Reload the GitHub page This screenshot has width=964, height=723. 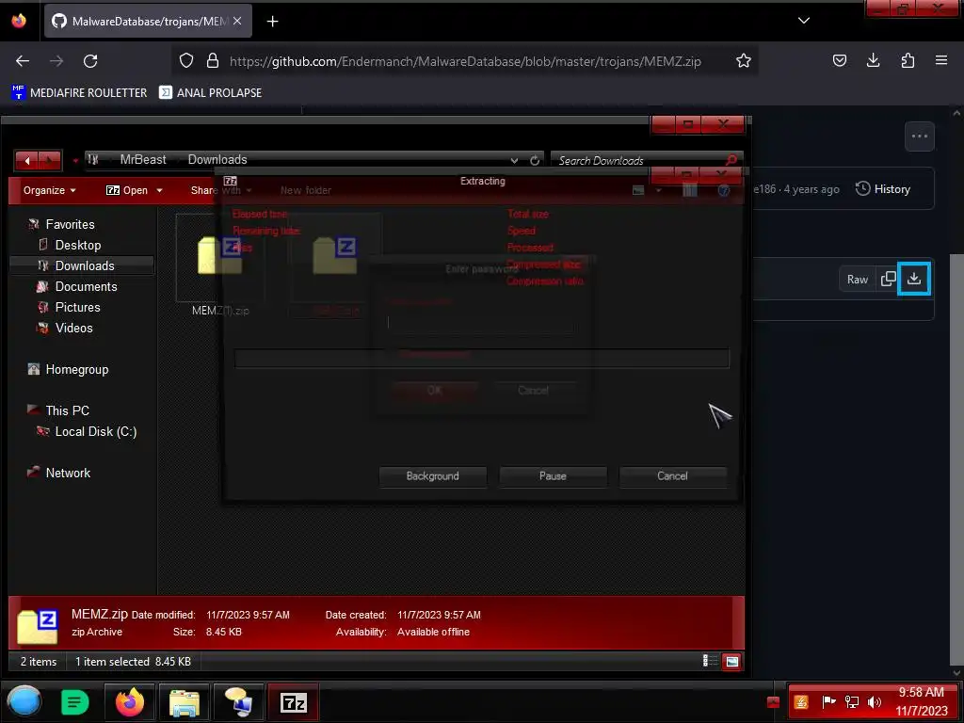(90, 61)
